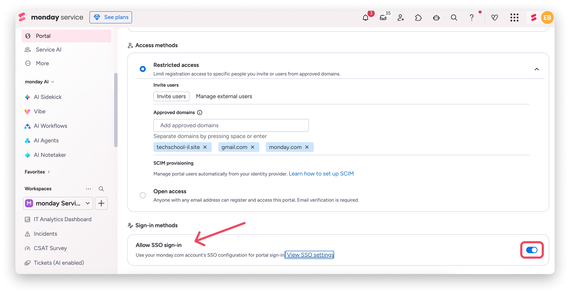Search workspaces with the magnifier icon
570x294 pixels.
coord(101,189)
